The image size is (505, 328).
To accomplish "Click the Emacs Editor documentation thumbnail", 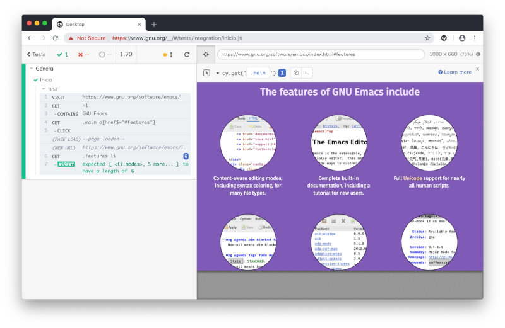I will pos(340,143).
